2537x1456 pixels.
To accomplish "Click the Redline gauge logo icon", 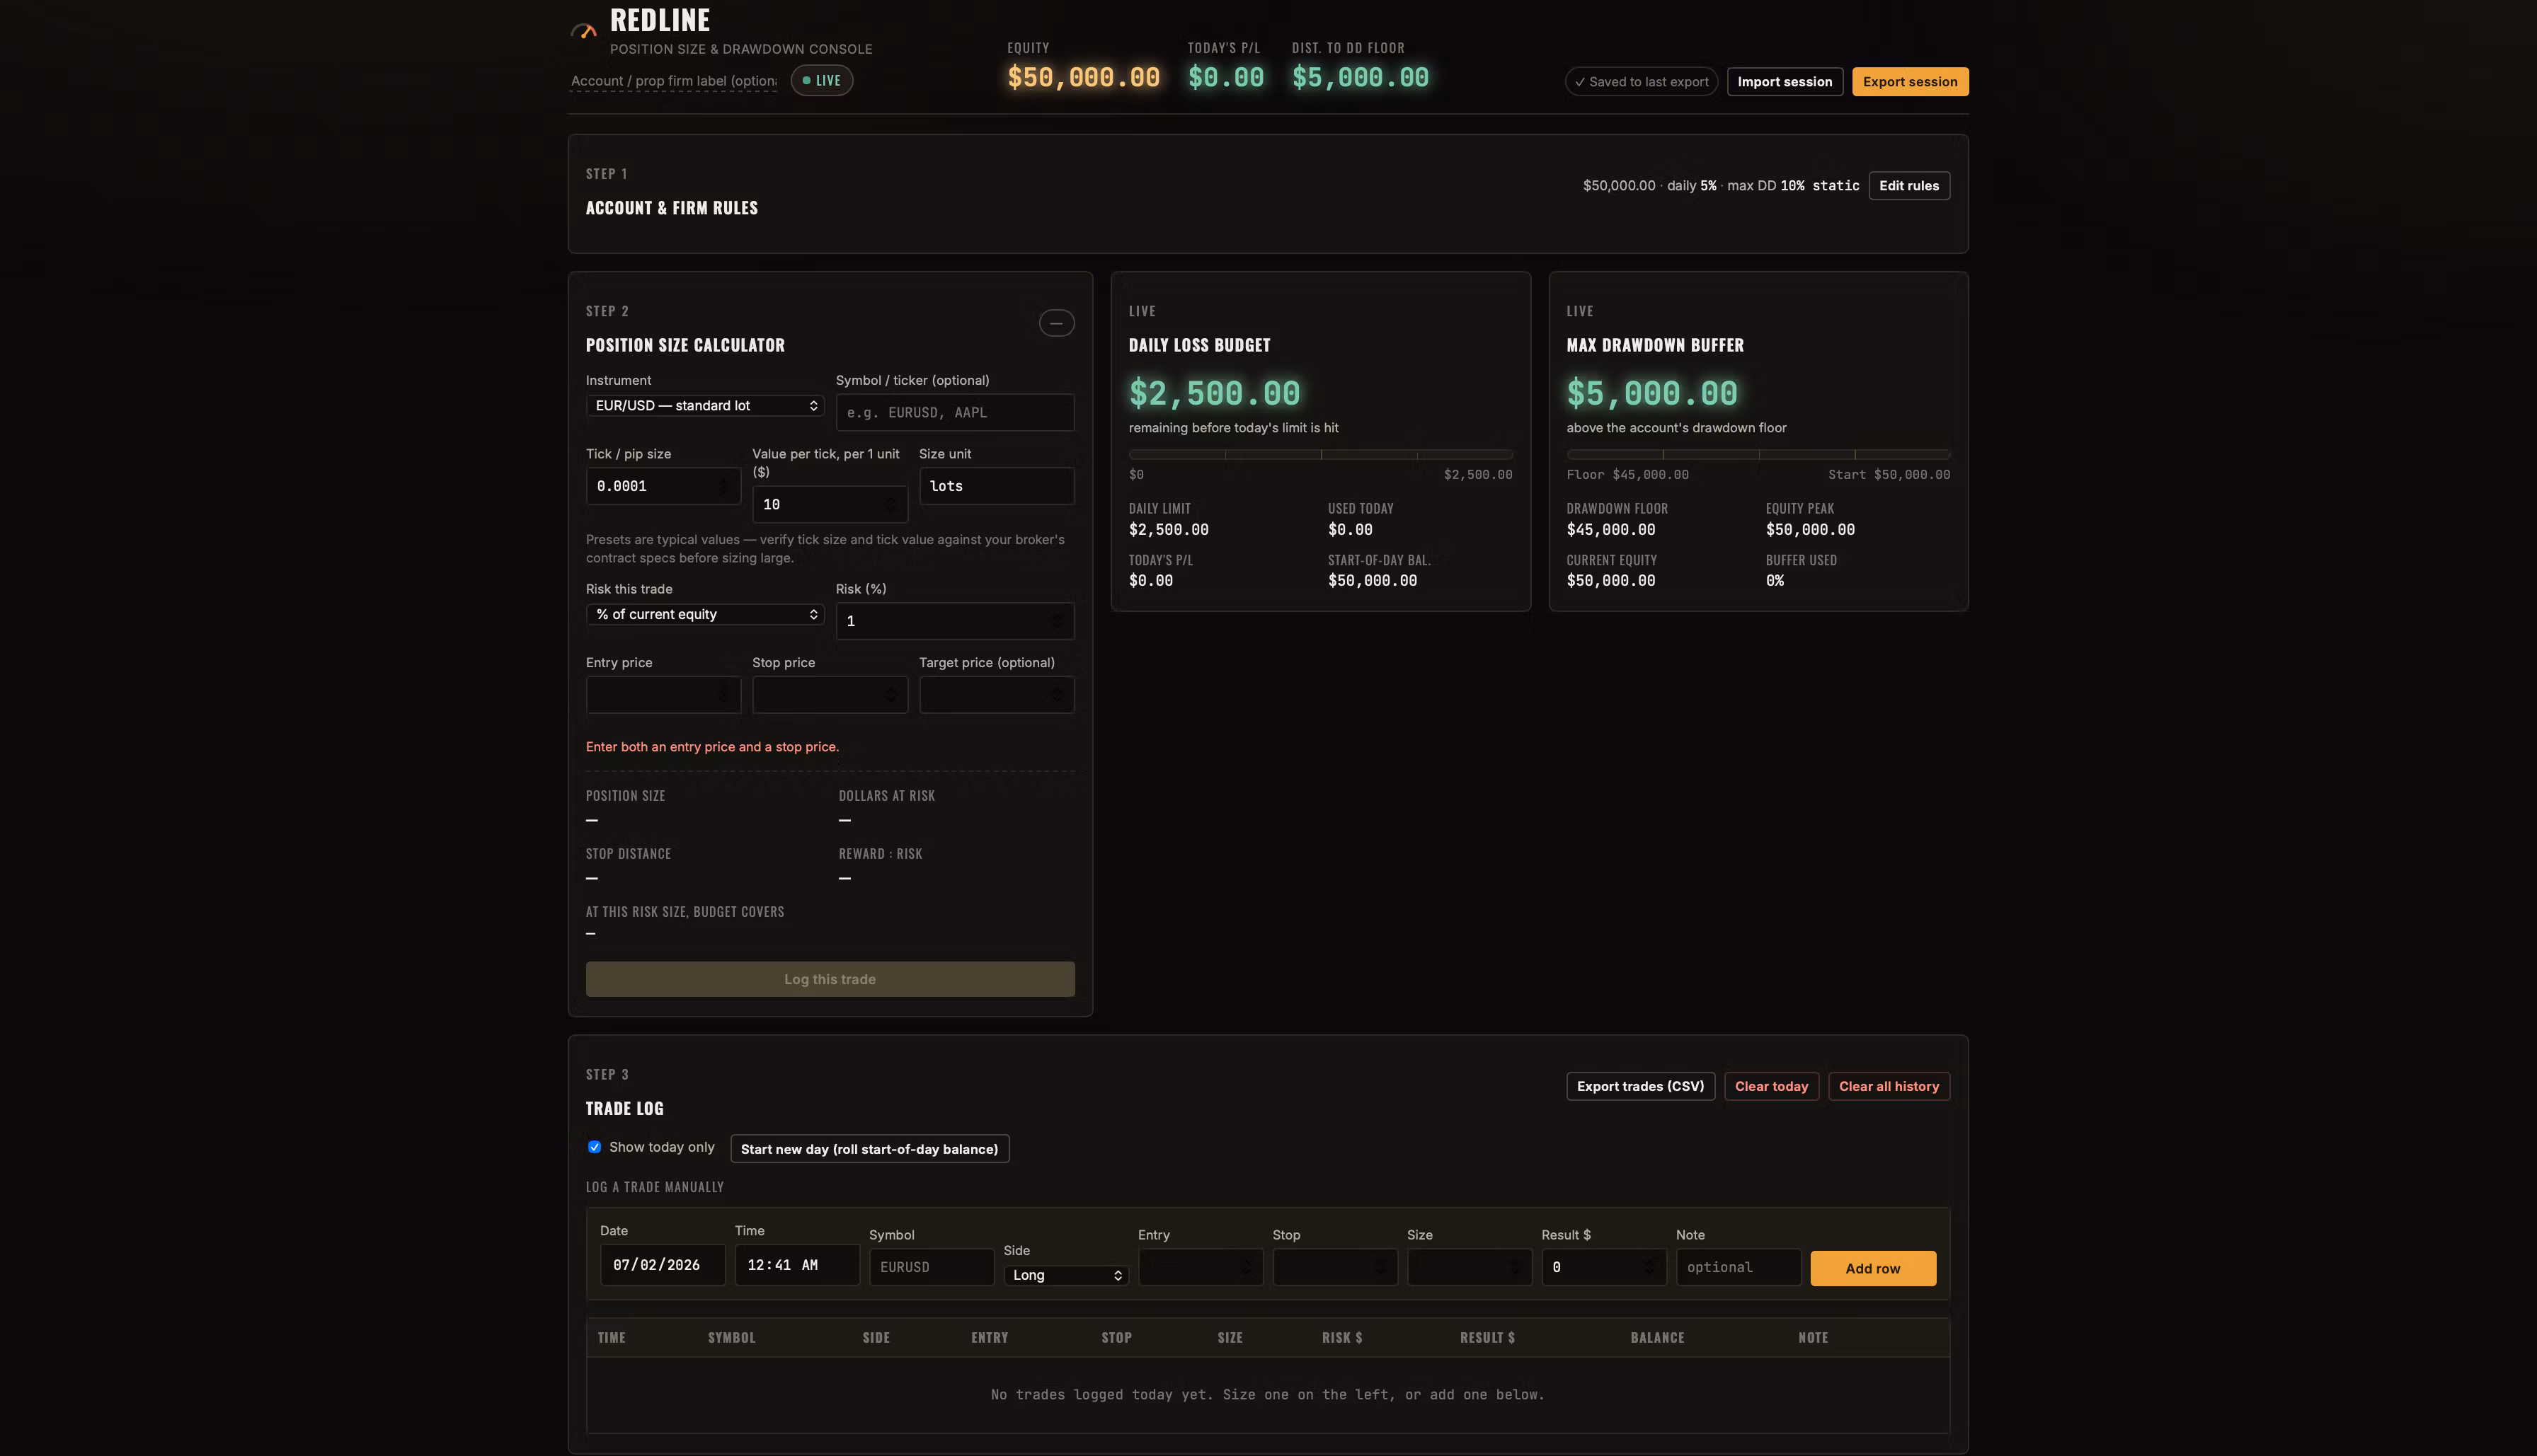I will click(x=583, y=30).
